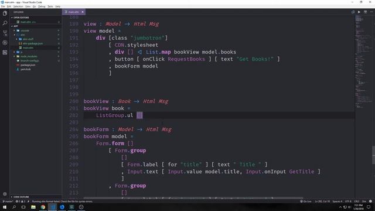Open the Explorer view in activity bar

(x=5, y=13)
